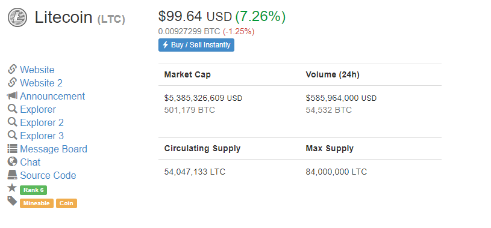
Task: Click the chain icon beside Website 2
Action: (x=12, y=82)
